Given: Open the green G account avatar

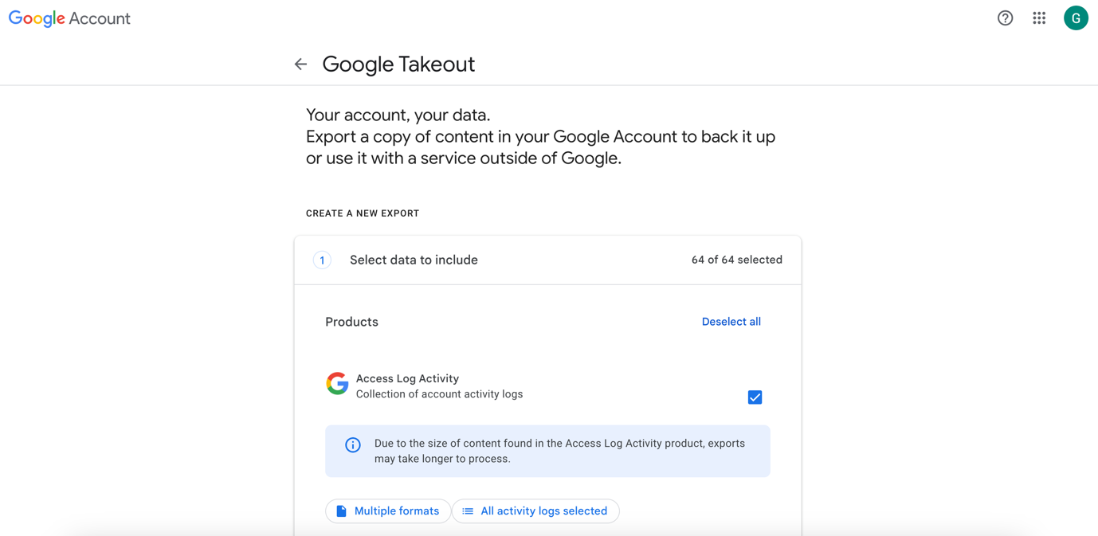Looking at the screenshot, I should [x=1076, y=18].
